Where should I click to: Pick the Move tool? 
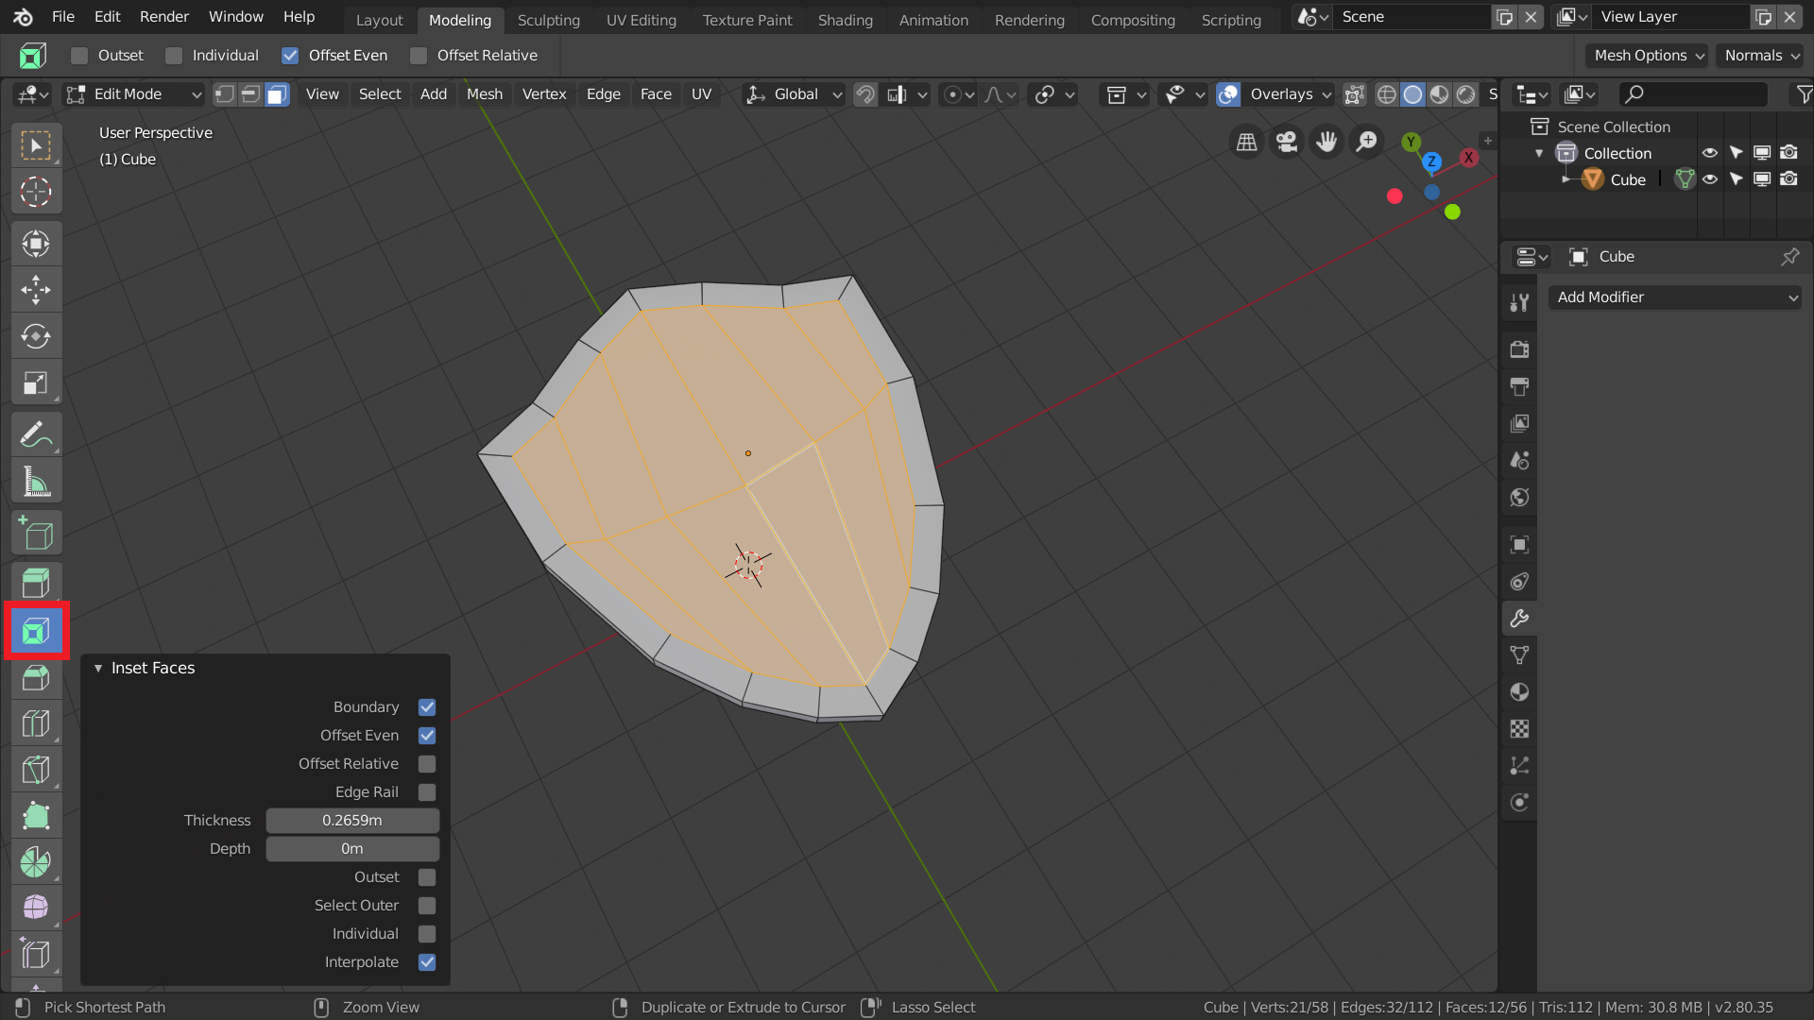pos(36,290)
